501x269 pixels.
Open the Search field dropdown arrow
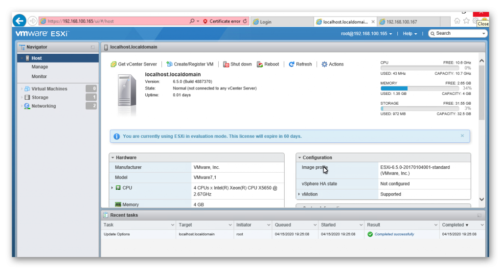(483, 34)
